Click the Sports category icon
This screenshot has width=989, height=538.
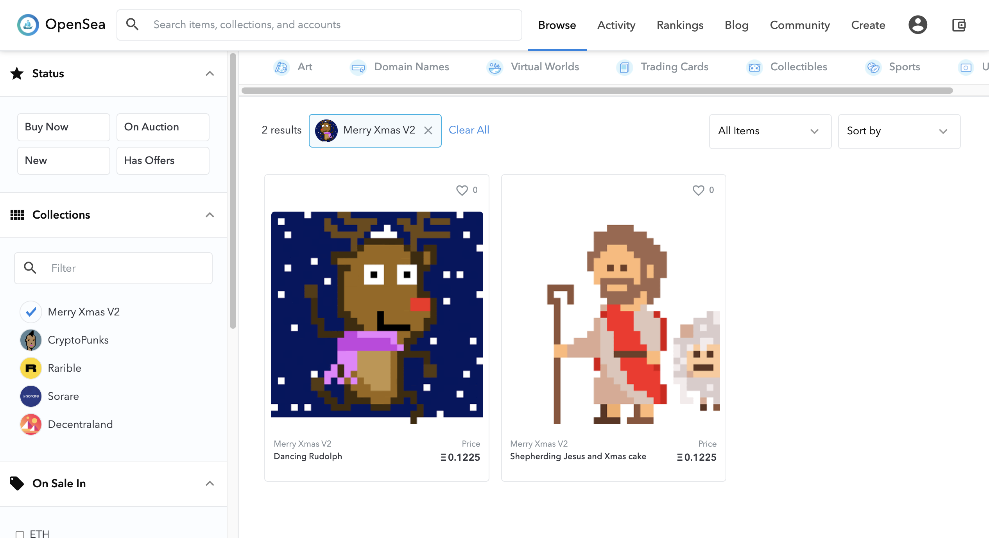point(873,67)
